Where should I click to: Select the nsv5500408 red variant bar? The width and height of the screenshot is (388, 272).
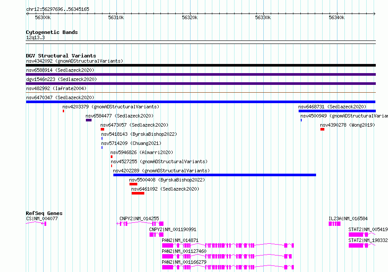coord(133,184)
